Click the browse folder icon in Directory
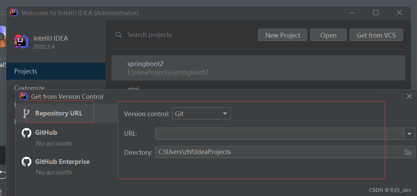 click(409, 152)
